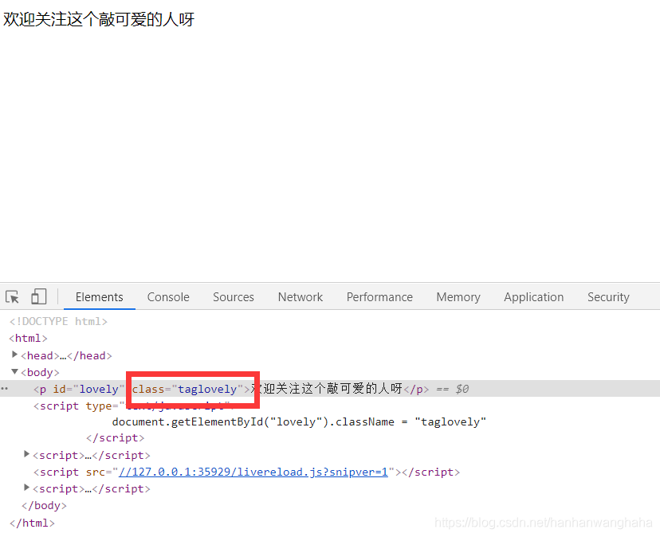Select the opening html tag row
660x537 pixels.
28,339
